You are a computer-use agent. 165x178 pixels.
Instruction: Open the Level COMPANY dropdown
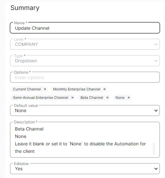[85, 44]
